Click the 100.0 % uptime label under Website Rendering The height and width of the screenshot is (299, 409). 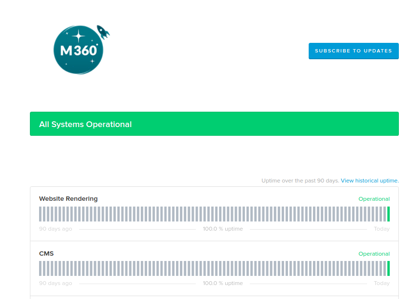(222, 229)
